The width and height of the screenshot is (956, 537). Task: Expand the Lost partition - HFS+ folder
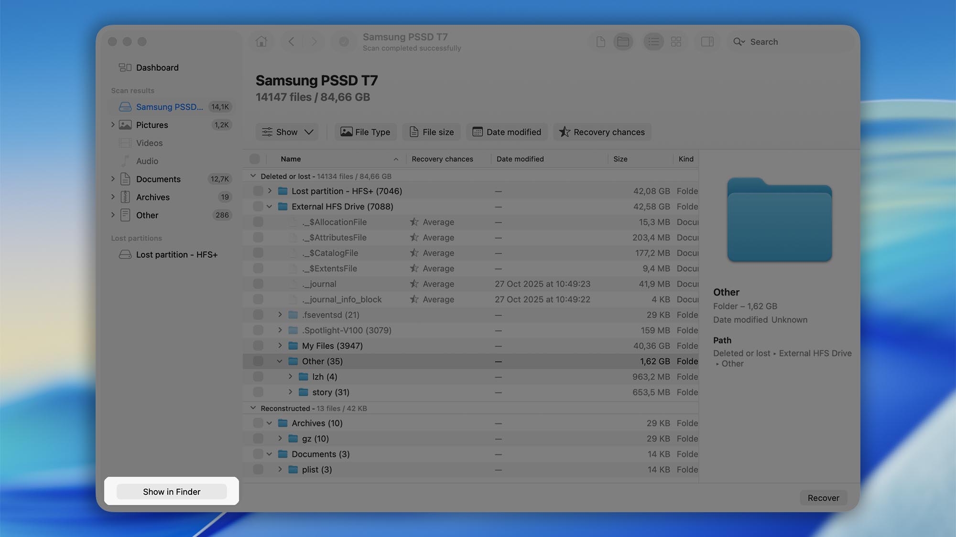pos(270,191)
